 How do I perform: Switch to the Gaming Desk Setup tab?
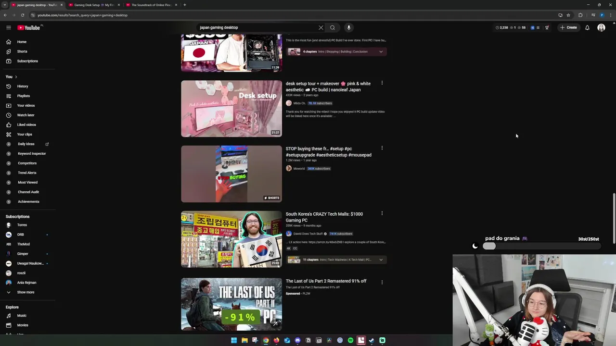94,5
